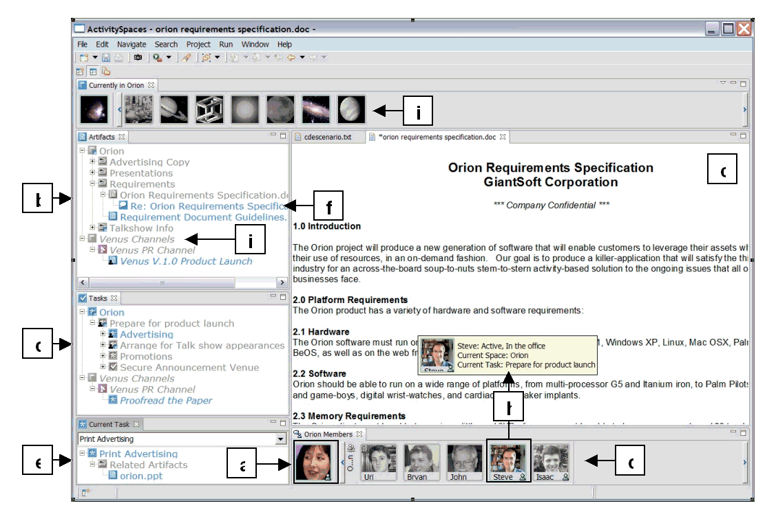The height and width of the screenshot is (521, 776).
Task: Open the Print Advertising task dropdown
Action: (x=280, y=439)
